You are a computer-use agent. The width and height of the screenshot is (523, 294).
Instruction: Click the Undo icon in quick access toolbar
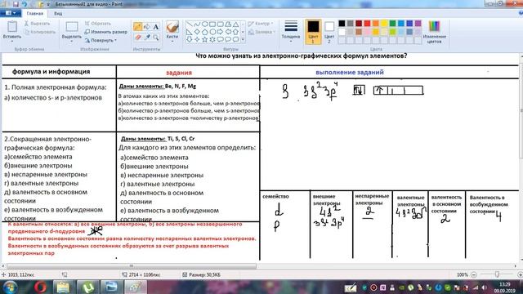click(25, 4)
